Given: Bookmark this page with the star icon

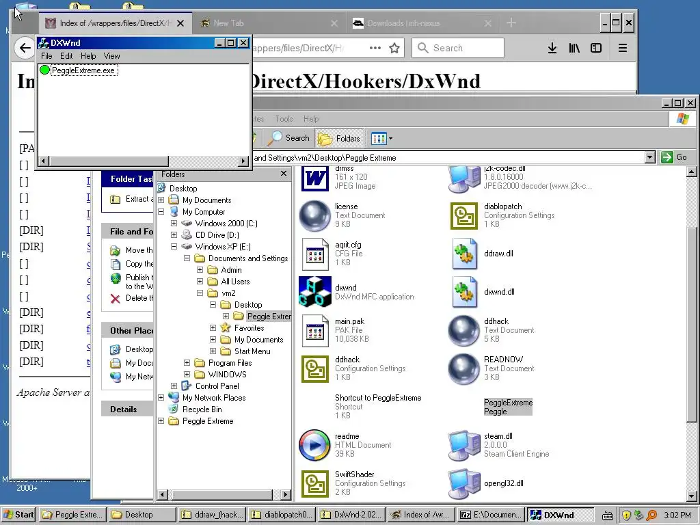Looking at the screenshot, I should [394, 48].
